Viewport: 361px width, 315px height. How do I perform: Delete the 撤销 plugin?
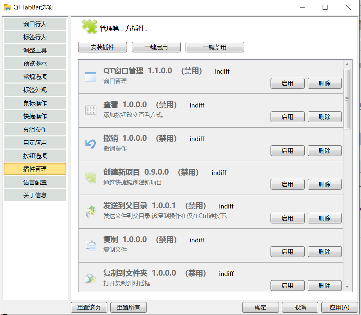pos(325,151)
